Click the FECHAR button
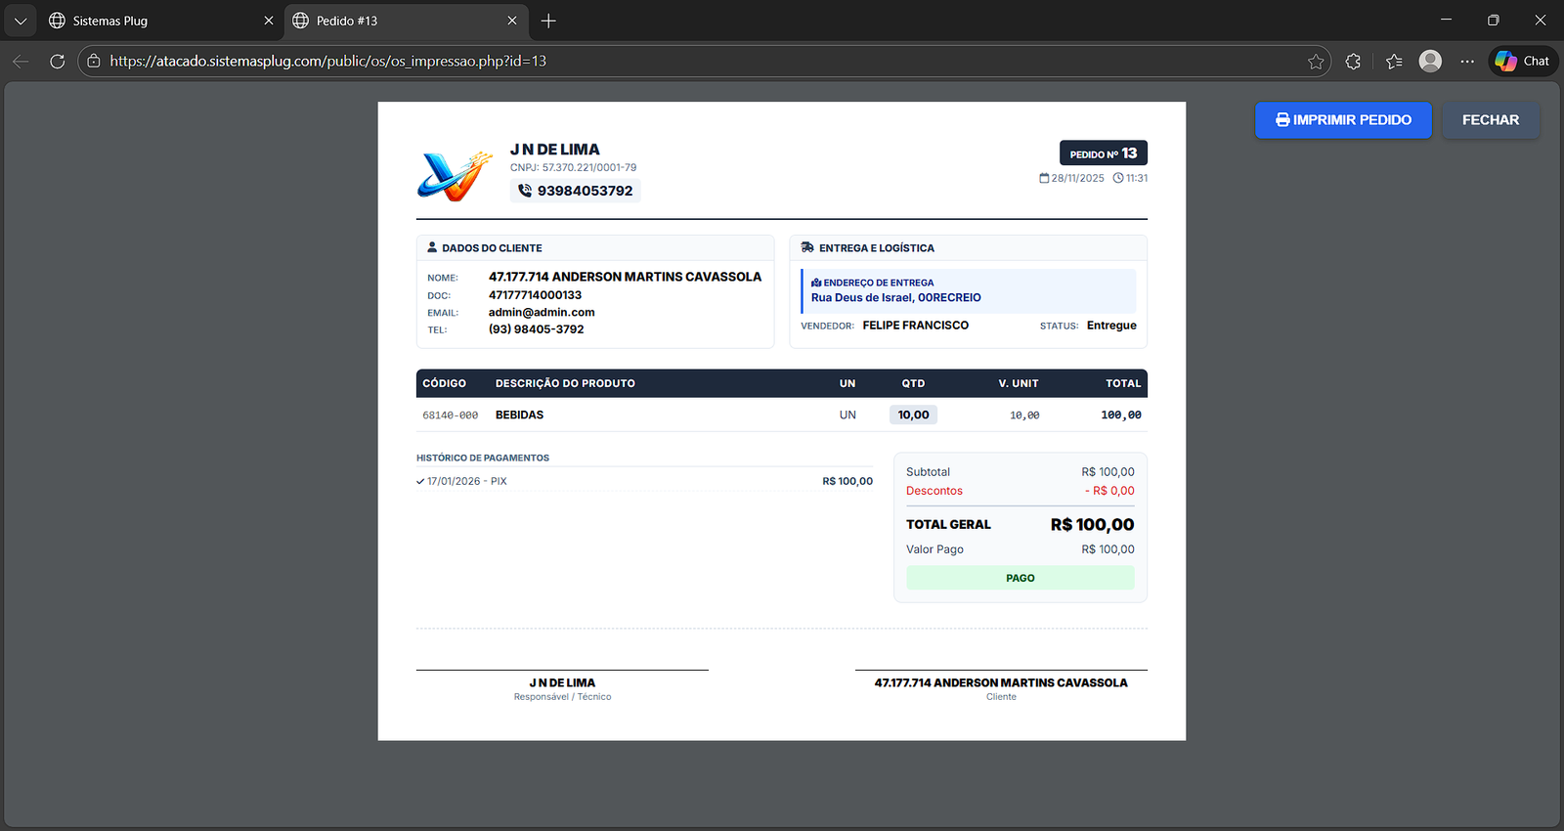Image resolution: width=1564 pixels, height=831 pixels. pyautogui.click(x=1490, y=120)
